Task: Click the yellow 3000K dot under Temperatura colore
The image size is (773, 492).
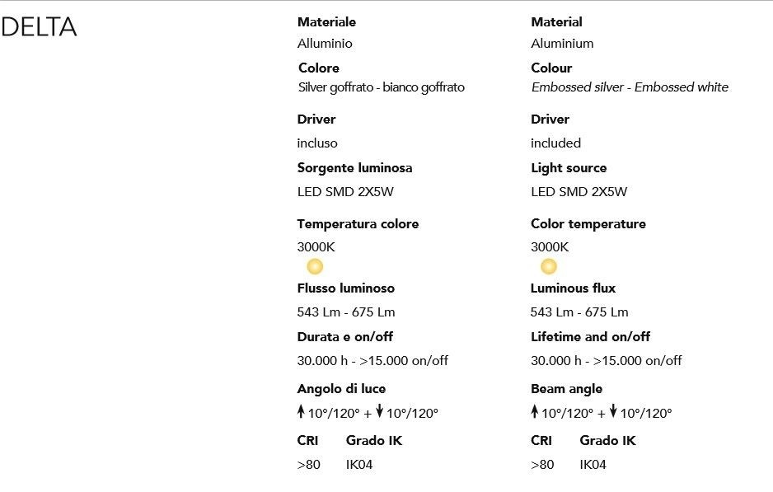Action: [x=315, y=266]
